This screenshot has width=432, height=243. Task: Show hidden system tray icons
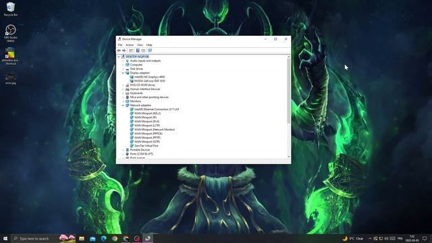click(x=370, y=238)
